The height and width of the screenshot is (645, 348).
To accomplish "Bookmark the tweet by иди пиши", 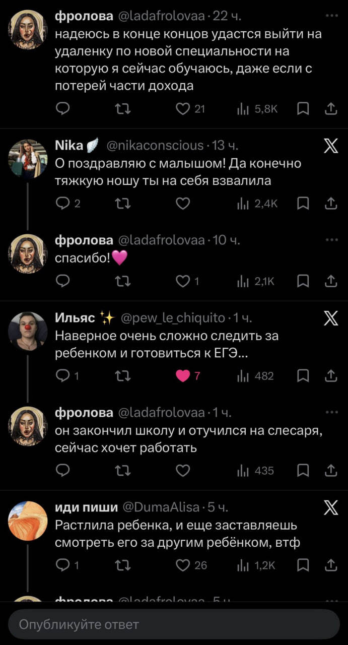I will tap(303, 565).
